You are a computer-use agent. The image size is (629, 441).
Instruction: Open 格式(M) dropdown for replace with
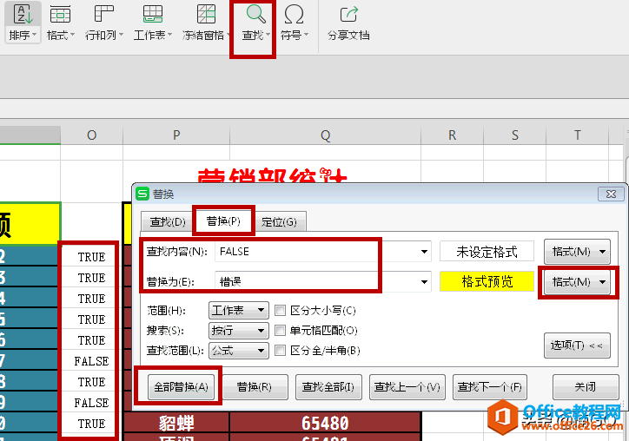click(x=577, y=282)
